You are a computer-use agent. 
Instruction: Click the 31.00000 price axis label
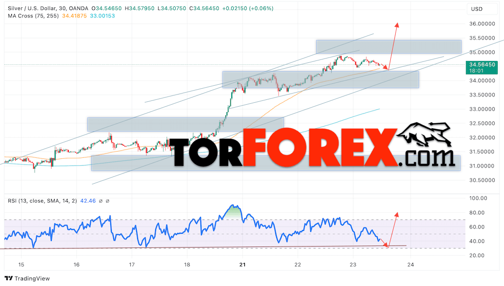pyautogui.click(x=482, y=166)
